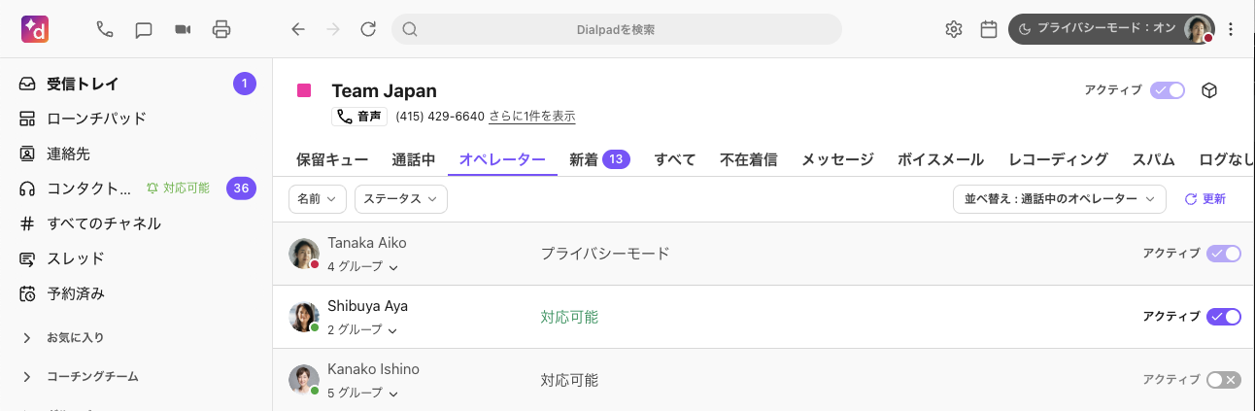Click the pink Team Japan color square
Image resolution: width=1255 pixels, height=411 pixels.
(x=304, y=90)
